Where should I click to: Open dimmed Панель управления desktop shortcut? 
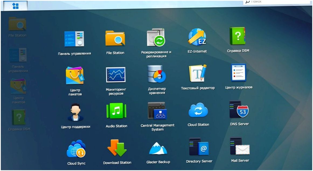pos(18,60)
